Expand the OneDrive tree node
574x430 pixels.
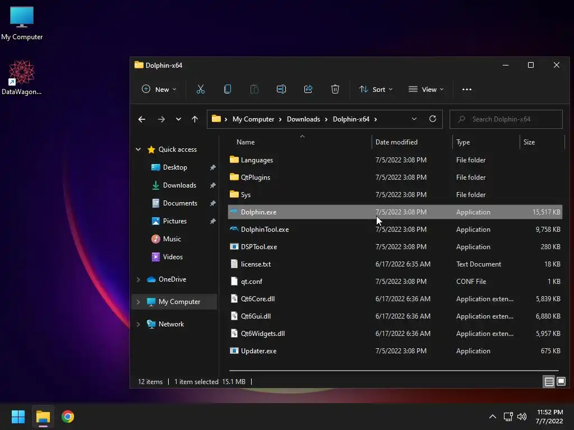pos(138,279)
